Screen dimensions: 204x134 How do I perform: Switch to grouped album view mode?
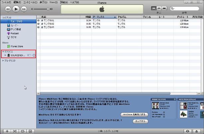point(159,8)
